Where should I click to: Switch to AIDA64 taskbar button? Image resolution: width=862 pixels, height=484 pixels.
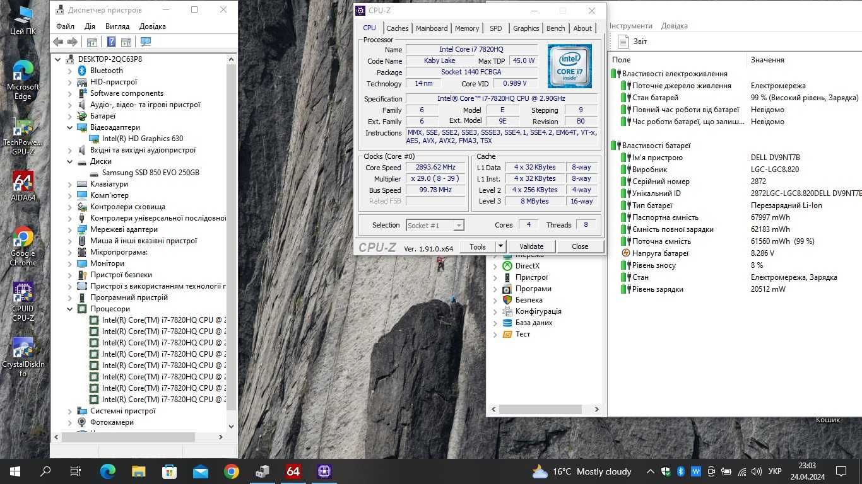click(x=293, y=471)
